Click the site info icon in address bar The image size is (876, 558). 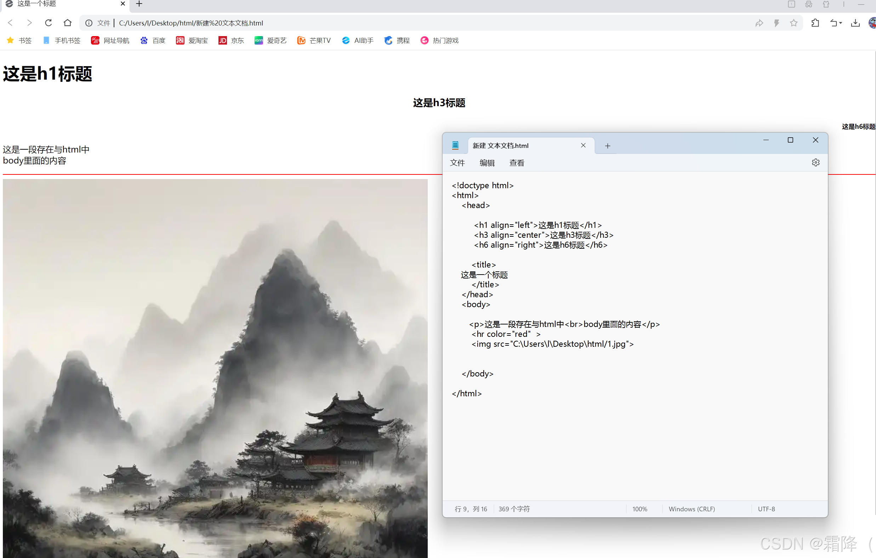89,23
